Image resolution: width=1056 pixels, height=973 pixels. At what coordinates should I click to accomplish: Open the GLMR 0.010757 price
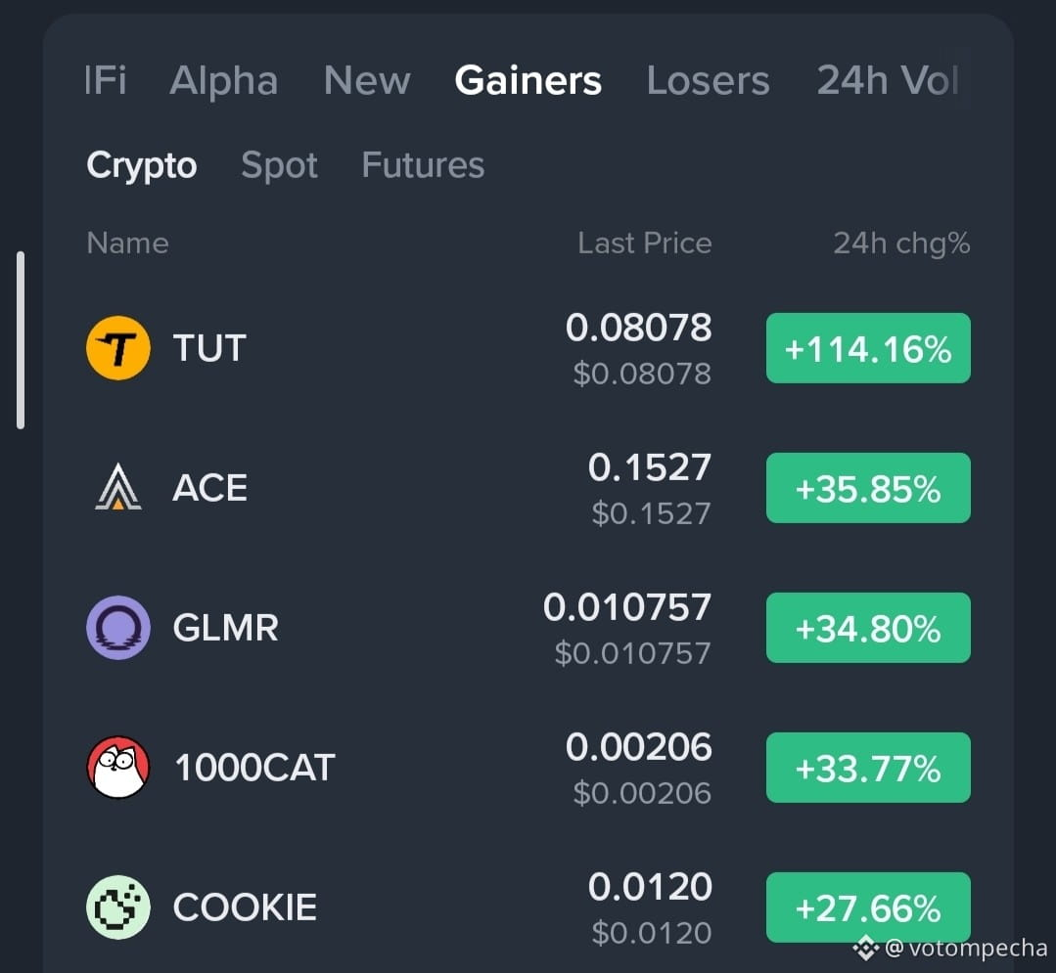(627, 607)
